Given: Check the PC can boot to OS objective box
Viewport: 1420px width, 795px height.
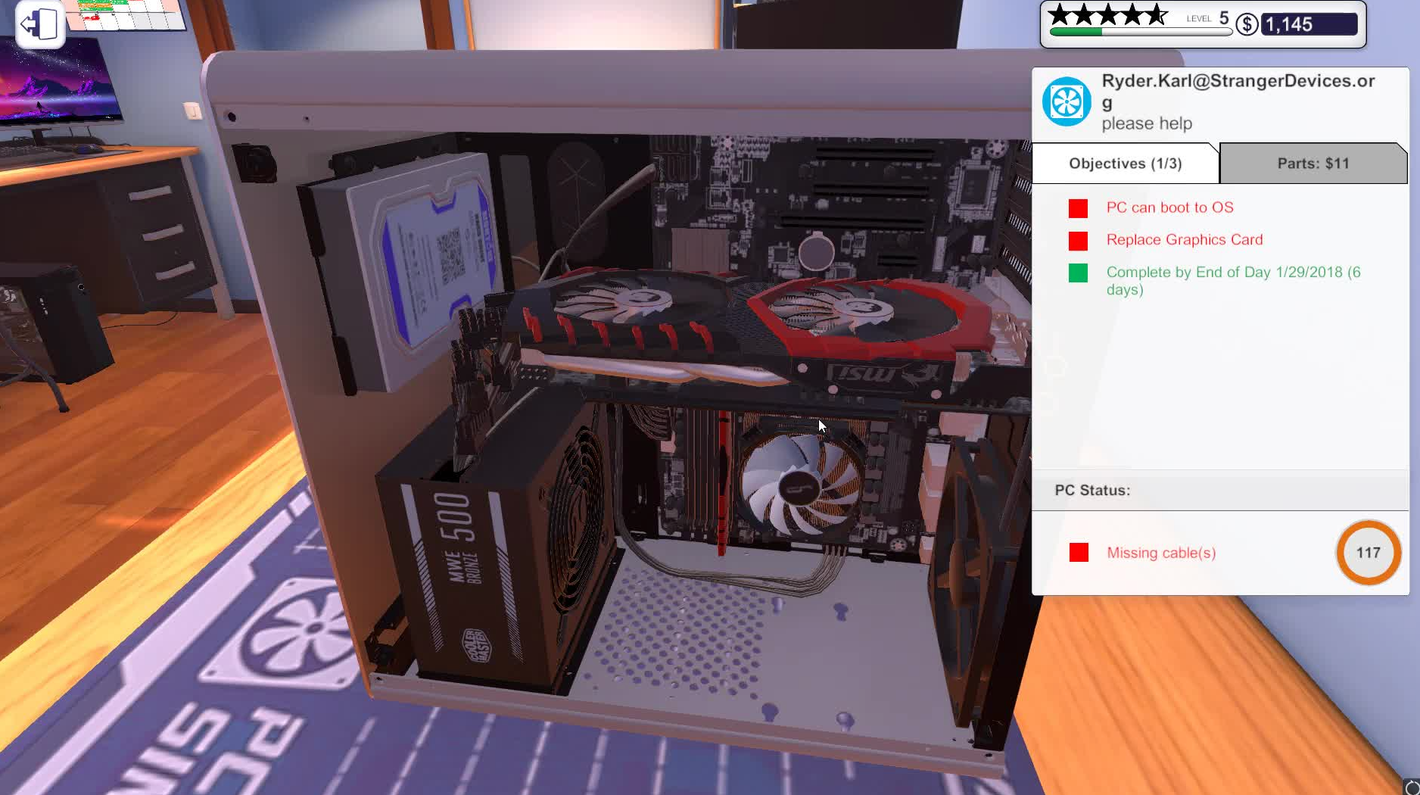Looking at the screenshot, I should point(1078,207).
